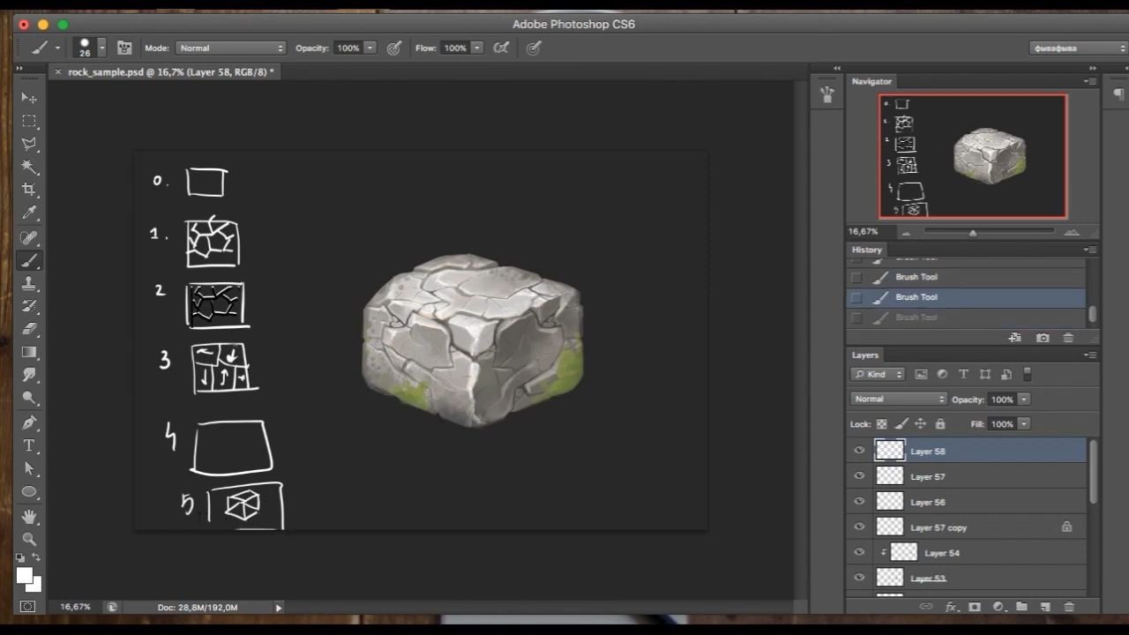Toggle pressure for opacity control
1129x635 pixels.
click(394, 48)
